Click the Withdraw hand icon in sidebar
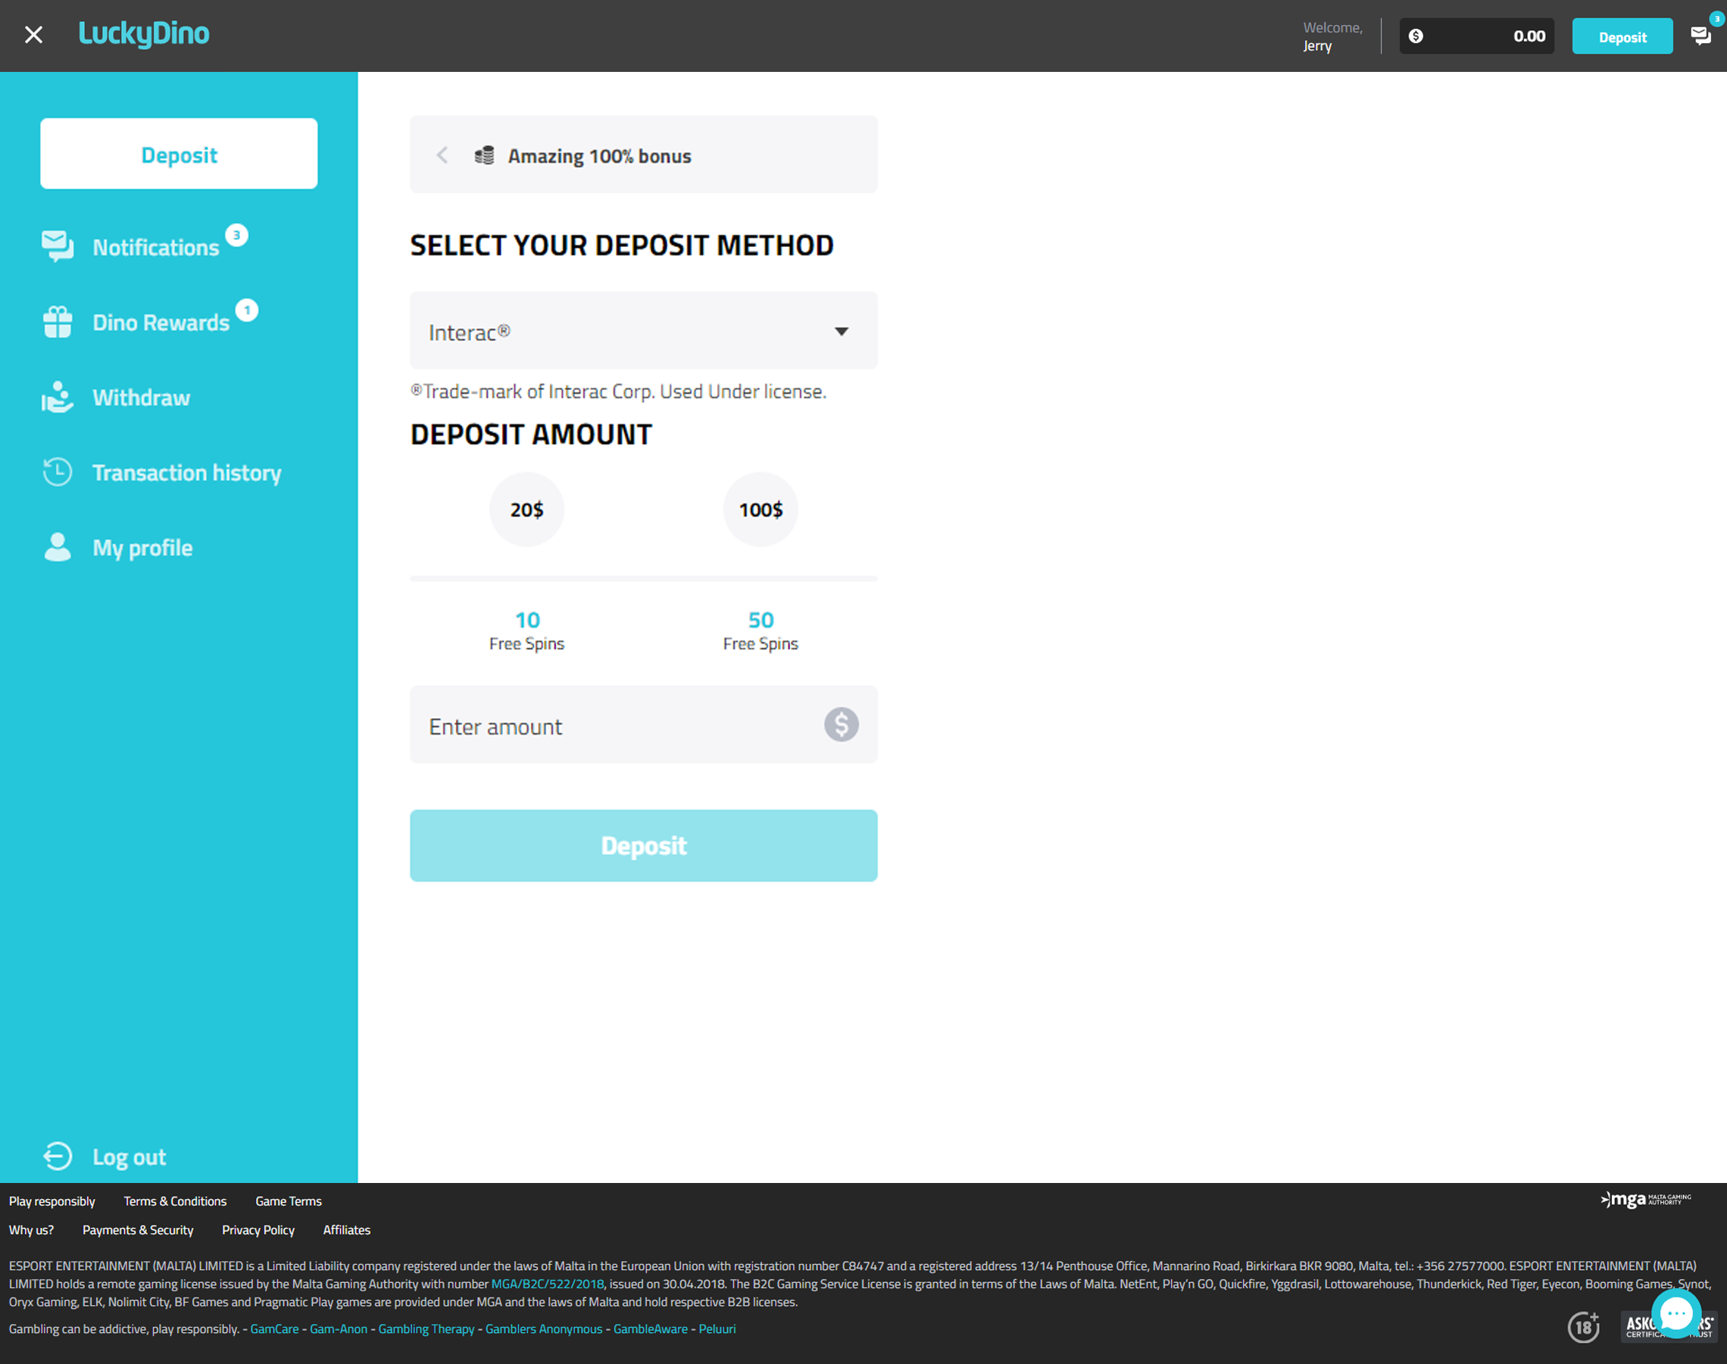The image size is (1727, 1364). (58, 397)
